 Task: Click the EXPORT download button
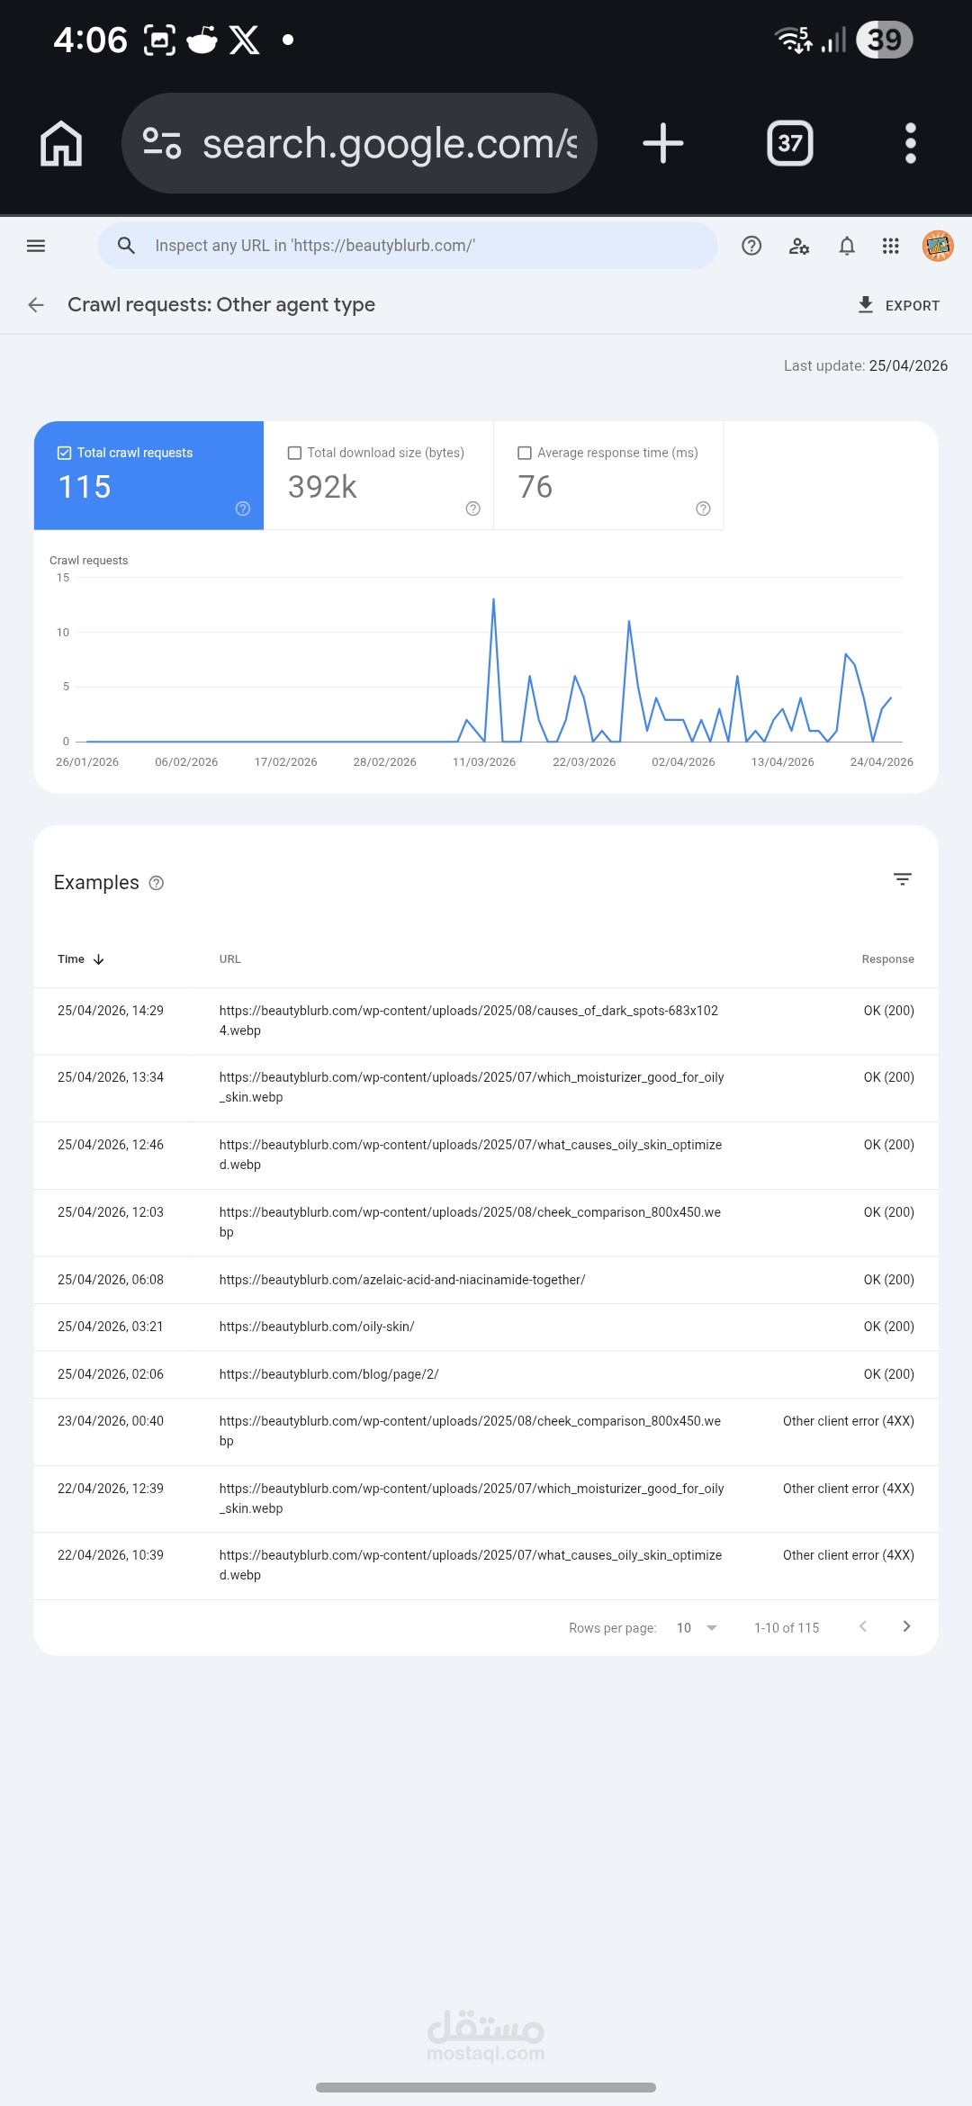(898, 305)
